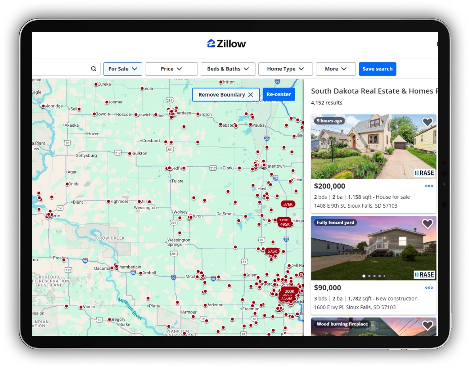Viewport: 469px width, 368px height.
Task: Expand Beds & Baths filter
Action: point(228,69)
